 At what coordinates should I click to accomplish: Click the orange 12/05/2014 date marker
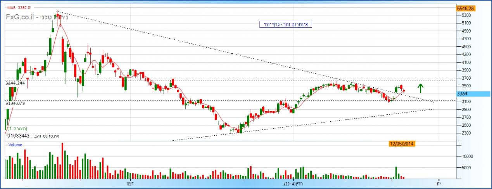coord(402,144)
